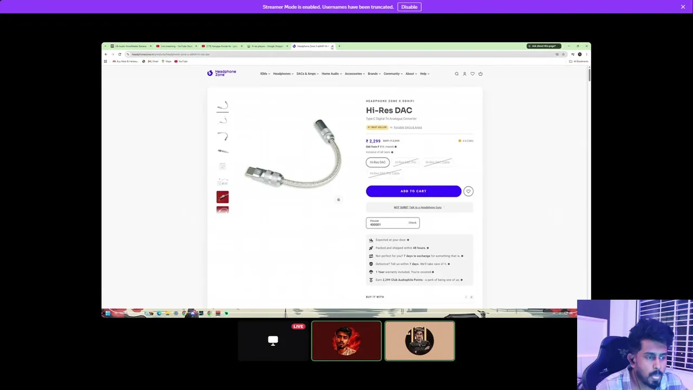This screenshot has height=390, width=693.
Task: Click the Headphone Zone logo
Action: pos(221,73)
